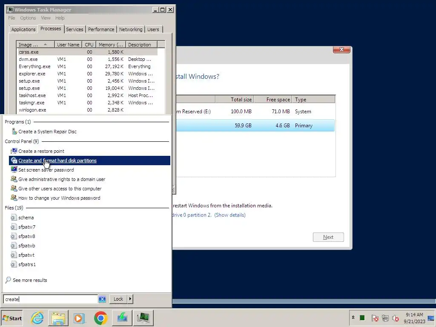Open Create a restore point
The height and width of the screenshot is (327, 436).
click(x=41, y=151)
